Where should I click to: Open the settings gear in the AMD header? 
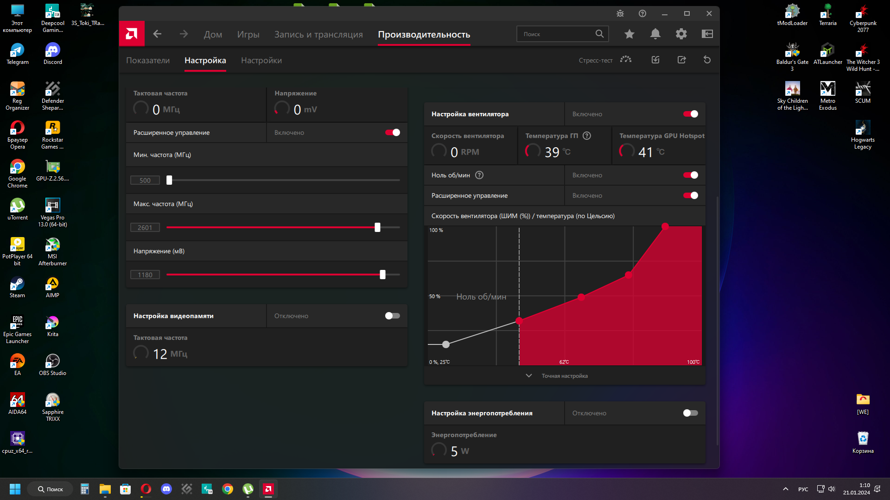[x=681, y=34]
